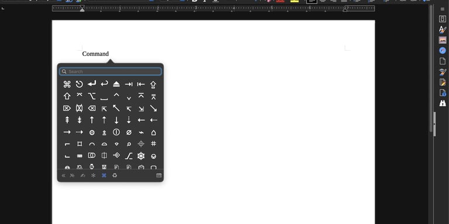This screenshot has height=224, width=449.
Task: Pick the small down arrowhead symbol
Action: click(x=129, y=98)
